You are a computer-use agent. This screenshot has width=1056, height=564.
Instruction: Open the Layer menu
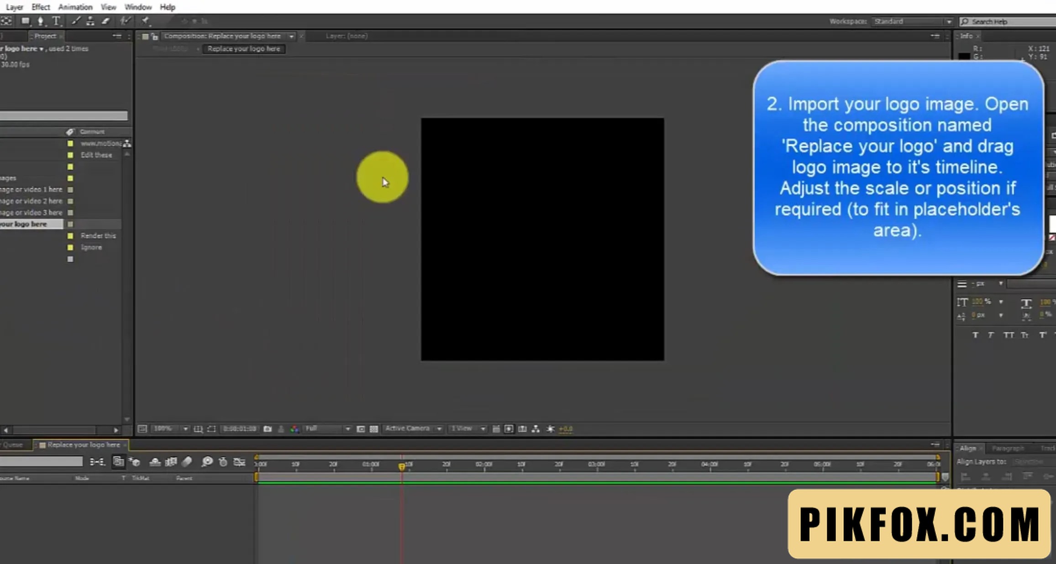14,7
